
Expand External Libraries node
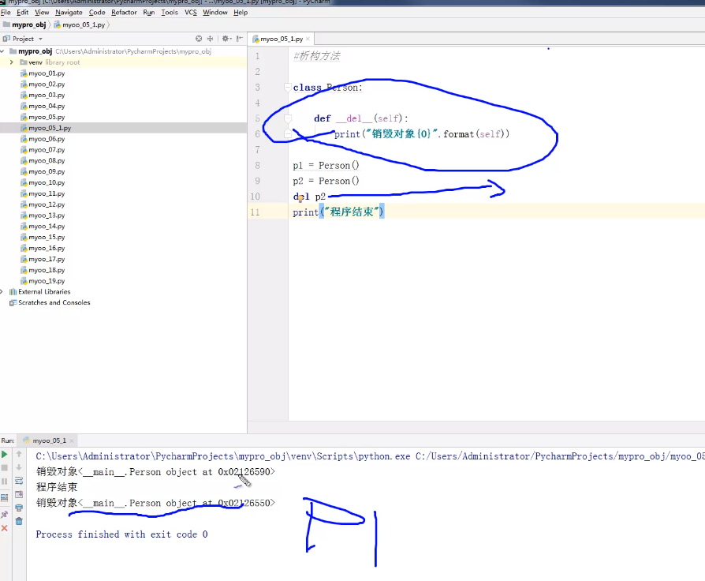pyautogui.click(x=2, y=291)
